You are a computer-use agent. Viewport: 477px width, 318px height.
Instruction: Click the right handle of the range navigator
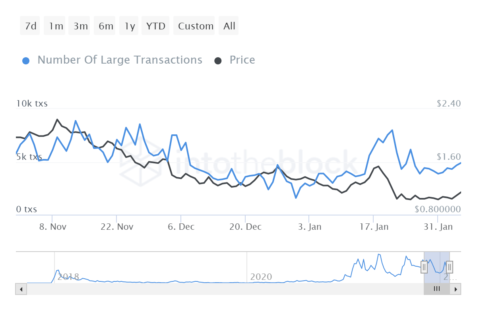[x=449, y=267]
